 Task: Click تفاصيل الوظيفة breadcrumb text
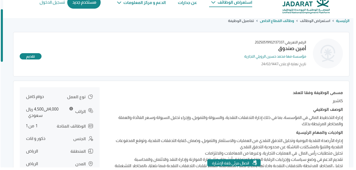tap(241, 21)
